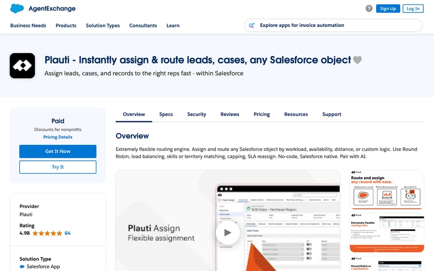Click Get It Now button

pos(58,151)
